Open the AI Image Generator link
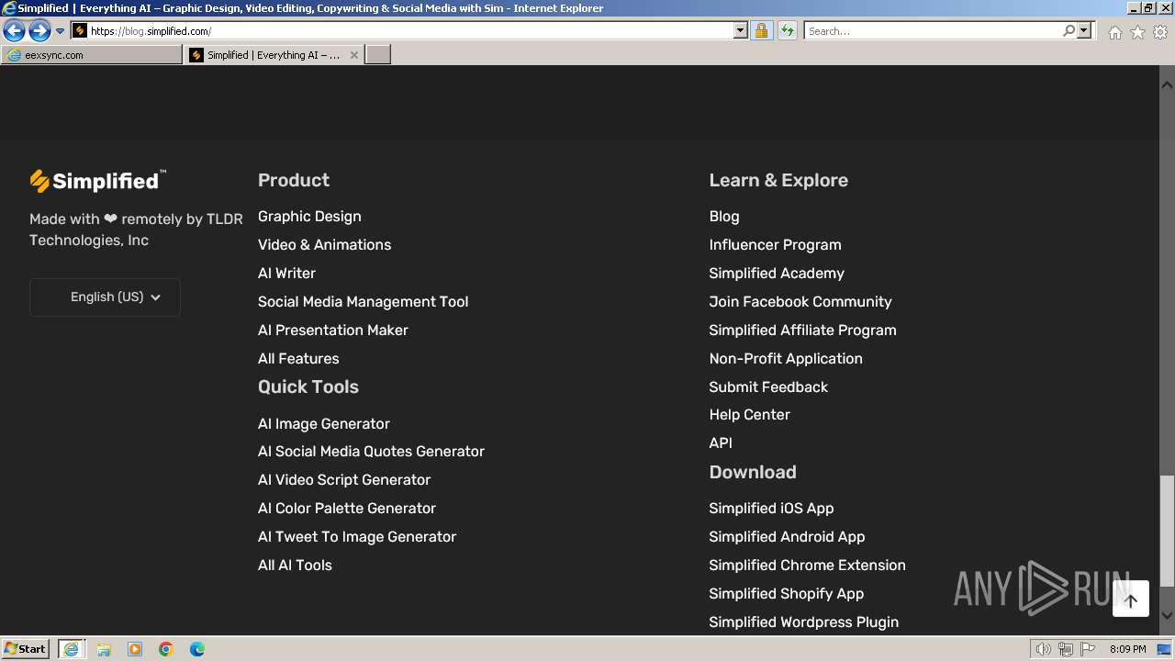The width and height of the screenshot is (1175, 661). click(324, 424)
